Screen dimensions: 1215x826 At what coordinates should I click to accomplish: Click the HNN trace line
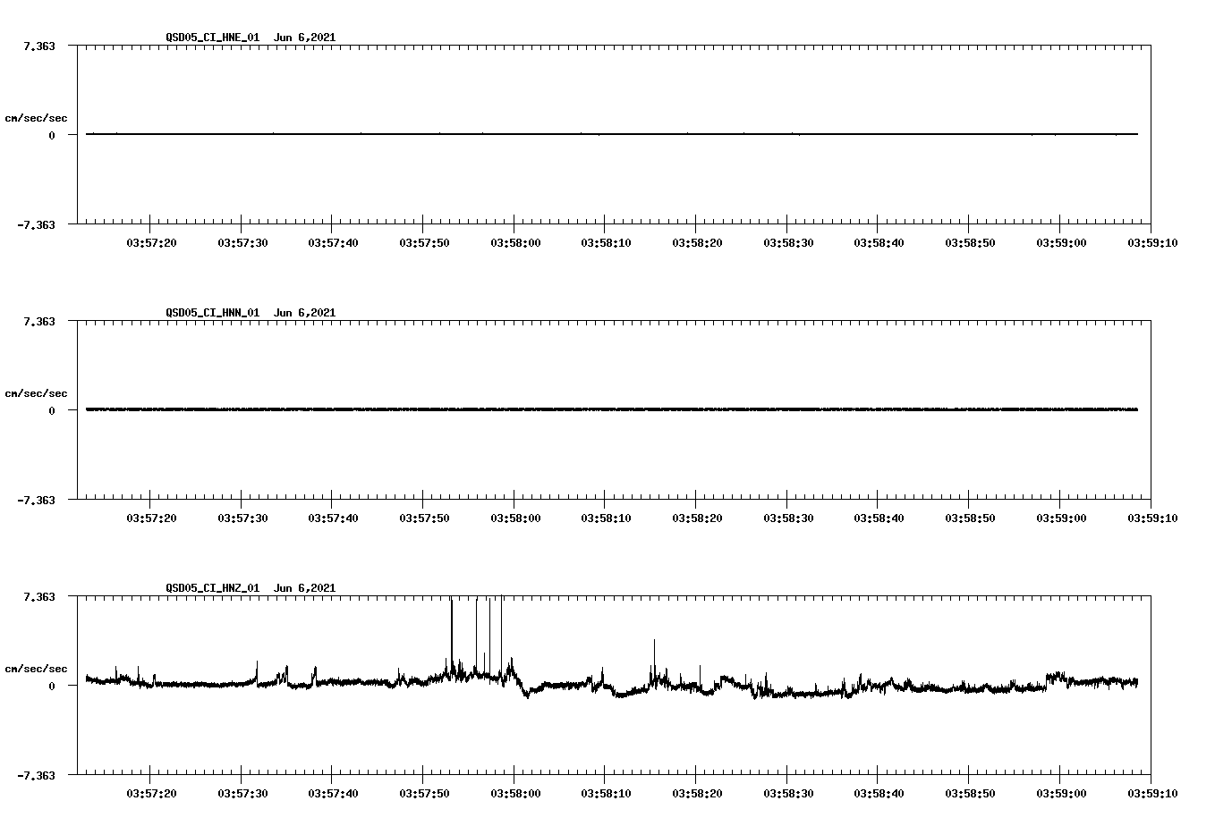(x=612, y=409)
